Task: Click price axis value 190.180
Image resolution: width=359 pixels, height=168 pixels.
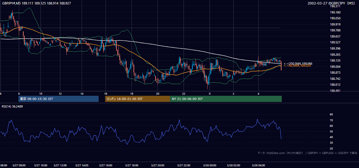Action: pos(335,12)
